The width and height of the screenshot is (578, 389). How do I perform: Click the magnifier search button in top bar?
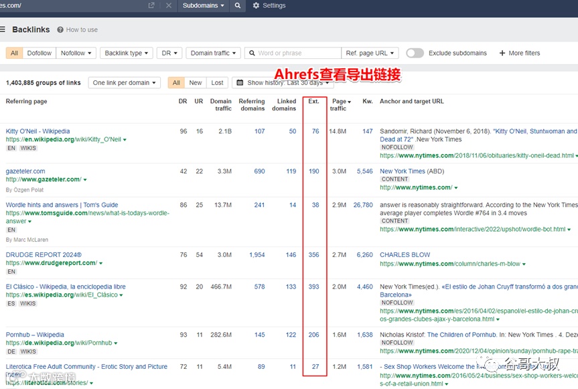(238, 5)
